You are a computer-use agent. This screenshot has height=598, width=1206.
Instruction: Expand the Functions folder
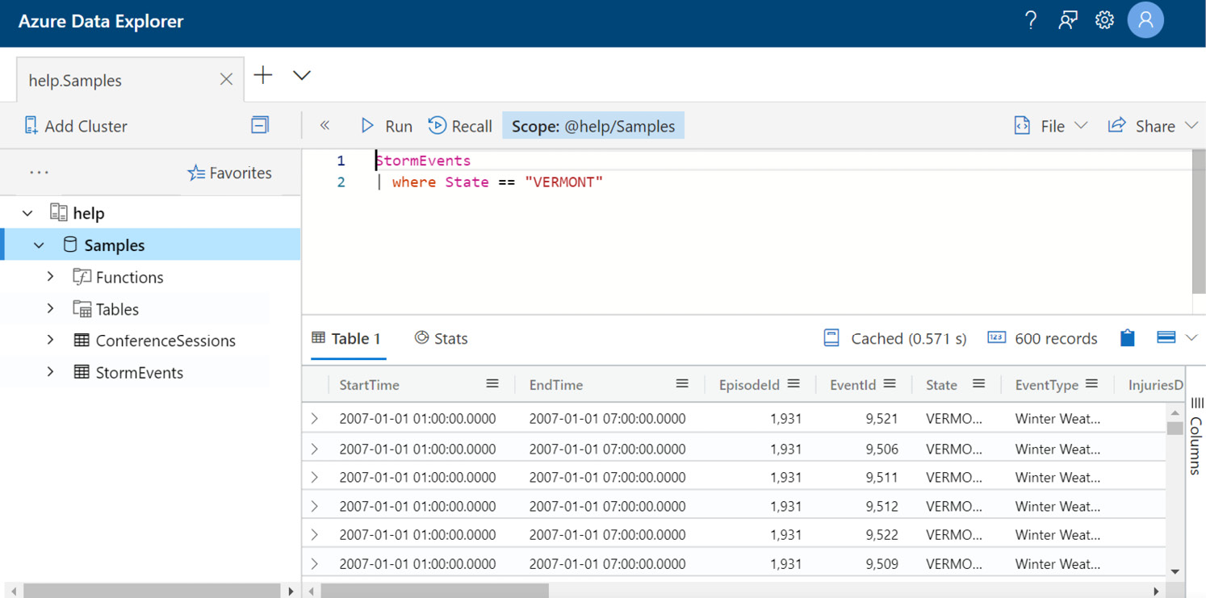coord(50,277)
